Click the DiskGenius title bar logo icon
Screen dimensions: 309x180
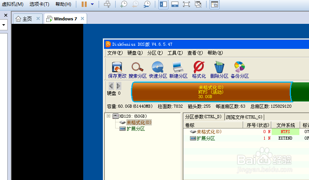click(x=108, y=44)
